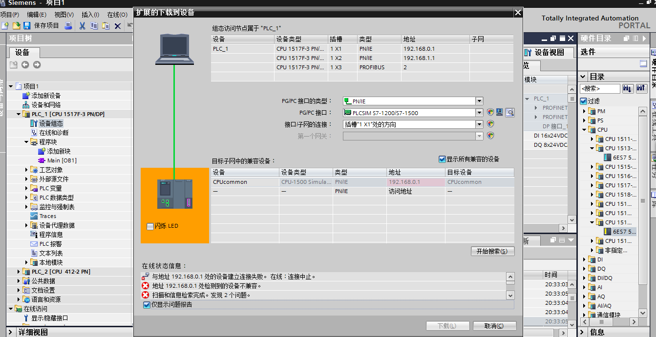The height and width of the screenshot is (337, 656).
Task: Expand the 信息 panel in catalog
Action: (583, 332)
